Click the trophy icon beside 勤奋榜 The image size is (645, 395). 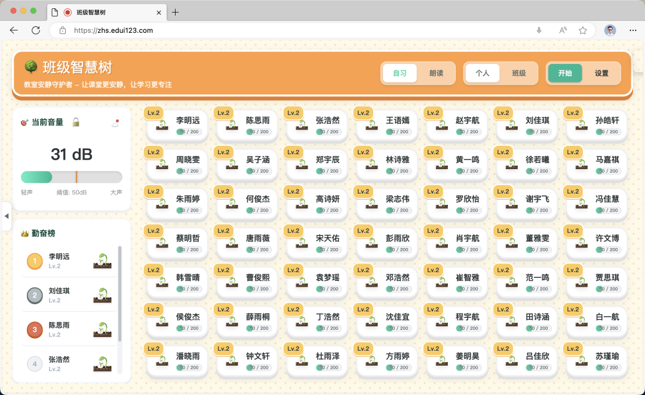click(24, 234)
